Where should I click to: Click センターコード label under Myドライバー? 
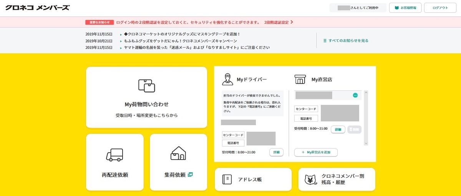tap(233, 135)
